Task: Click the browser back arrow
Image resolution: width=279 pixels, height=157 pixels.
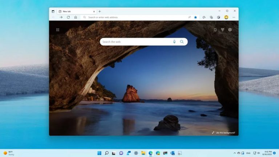Action: [54, 17]
